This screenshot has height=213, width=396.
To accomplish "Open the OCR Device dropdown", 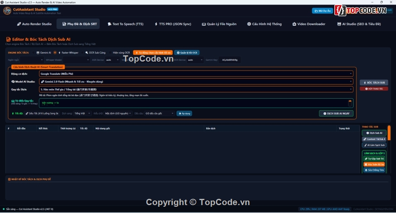I will 195,60.
